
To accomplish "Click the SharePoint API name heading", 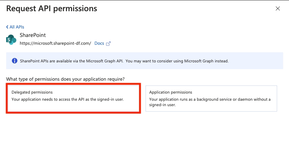I will pyautogui.click(x=33, y=35).
